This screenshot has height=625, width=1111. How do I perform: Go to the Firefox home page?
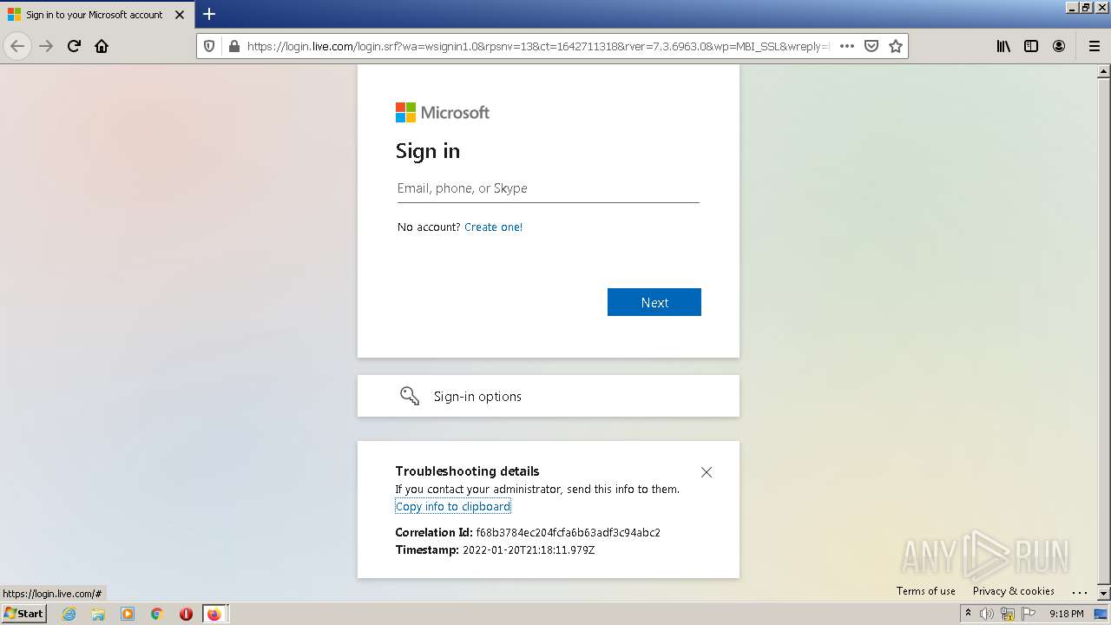tap(102, 46)
